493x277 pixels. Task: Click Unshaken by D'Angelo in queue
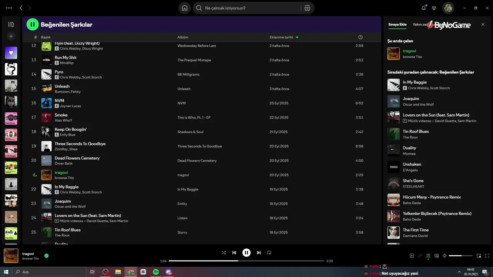412,164
